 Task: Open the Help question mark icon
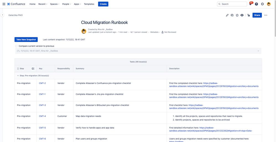256,4
